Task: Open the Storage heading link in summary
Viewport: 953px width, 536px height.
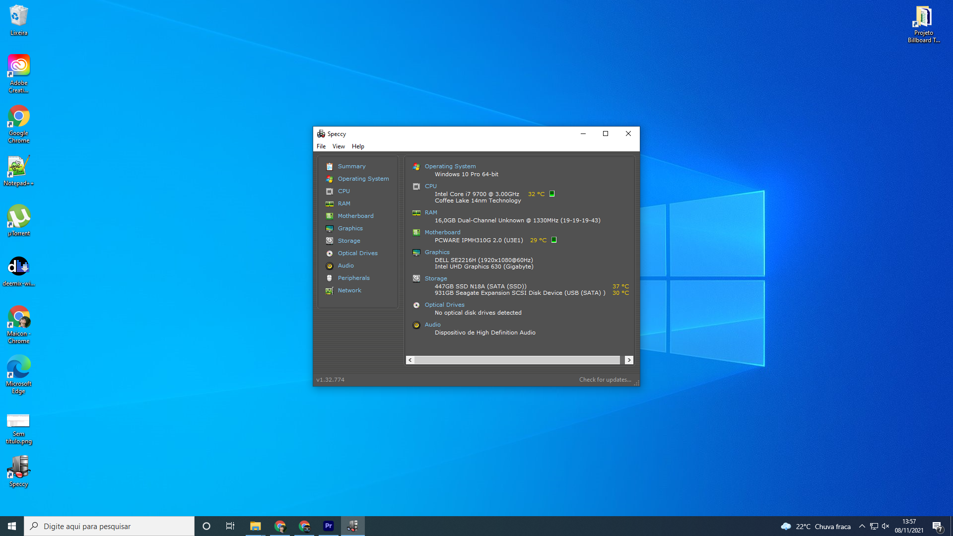Action: point(436,278)
